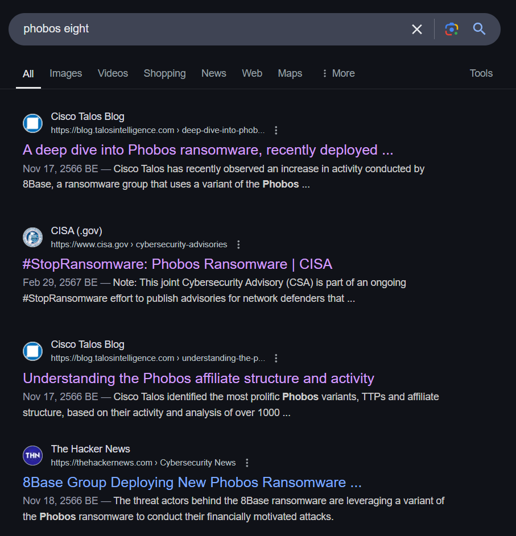Click first Cisco Talos Blog favicon

coord(33,123)
